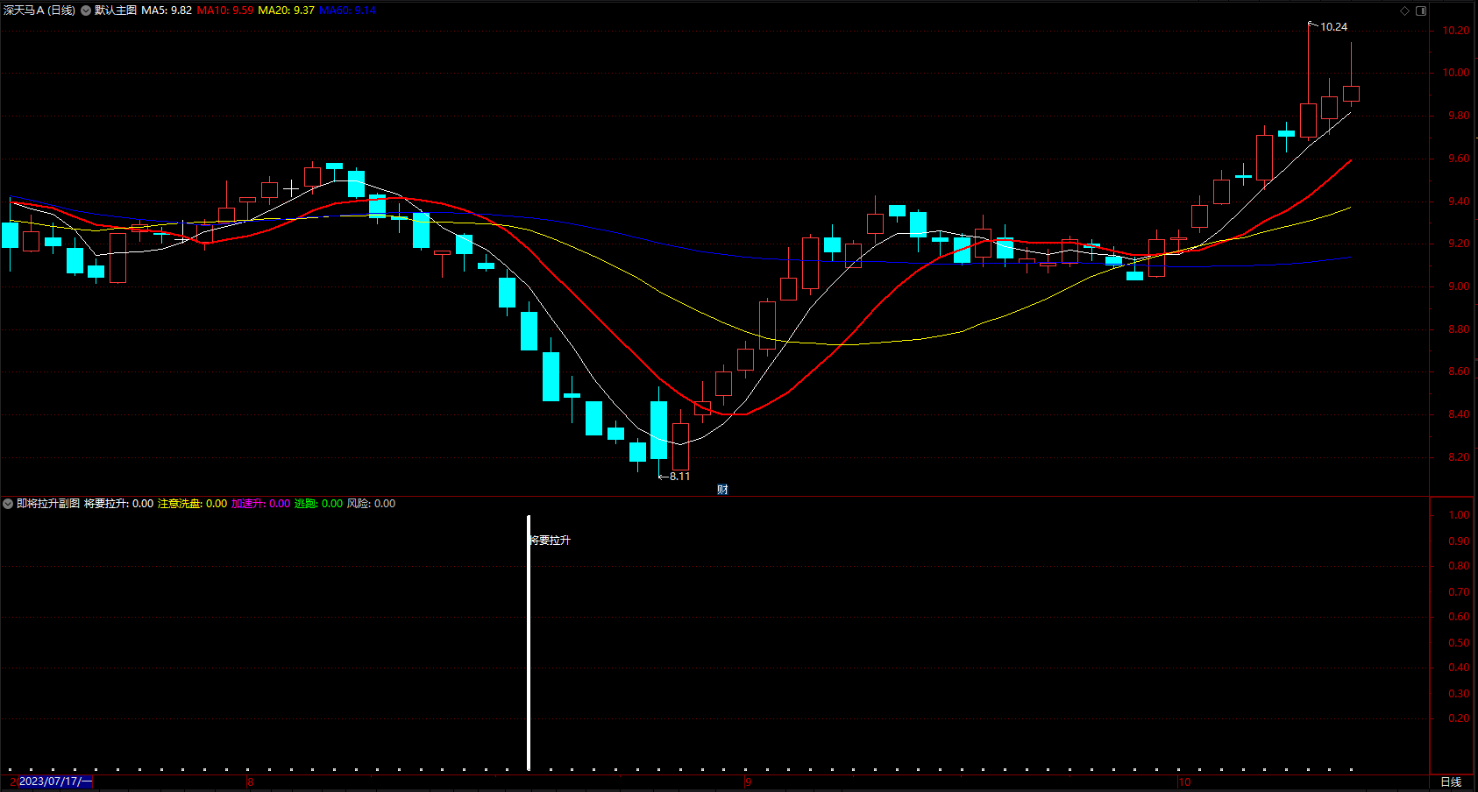Image resolution: width=1478 pixels, height=792 pixels.
Task: Click the month 10 marker on the timeline
Action: (x=1184, y=782)
